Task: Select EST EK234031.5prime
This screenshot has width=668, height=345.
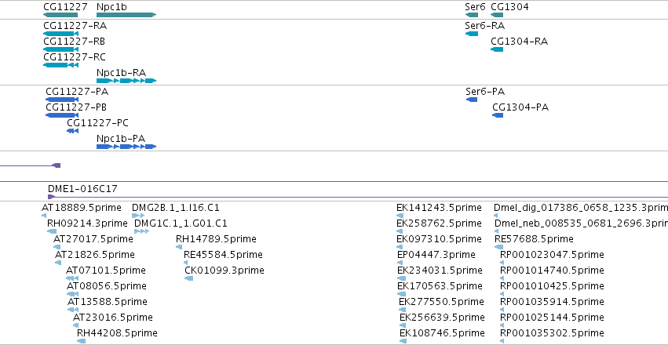Action: point(440,271)
